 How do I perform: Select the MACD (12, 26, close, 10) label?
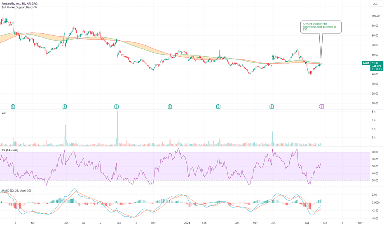16,191
